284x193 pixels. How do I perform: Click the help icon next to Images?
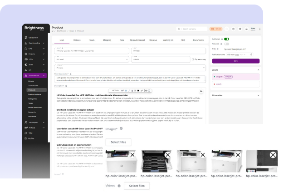tap(121, 129)
